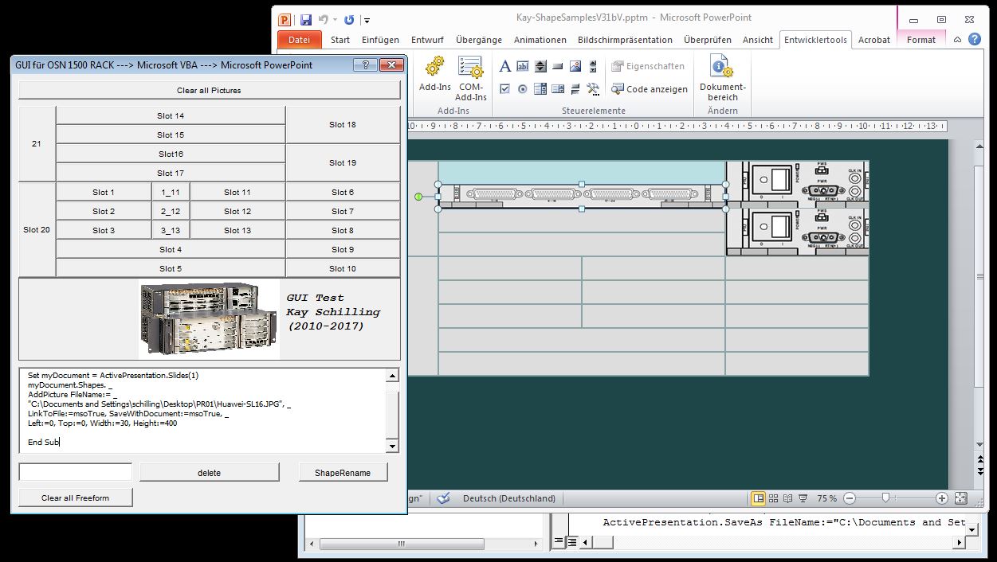Viewport: 997px width, 562px height.
Task: Open the Undo history dropdown arrow
Action: 336,19
